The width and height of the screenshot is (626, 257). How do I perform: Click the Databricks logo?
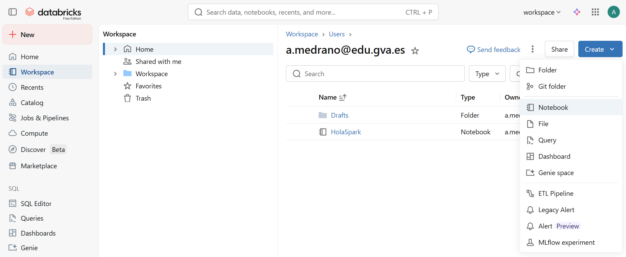[53, 13]
